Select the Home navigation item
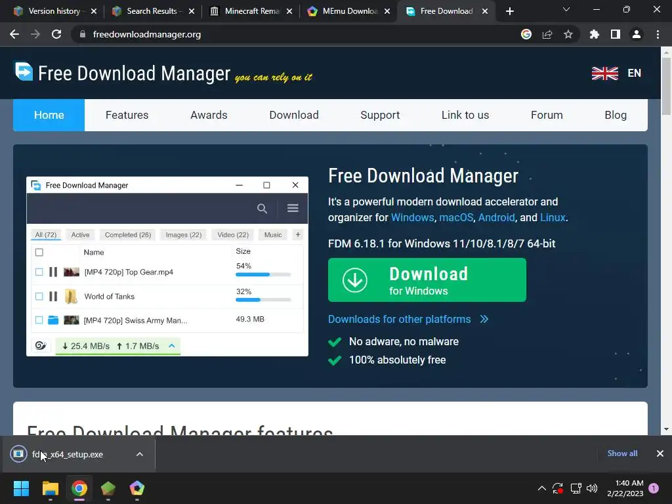Screen dimensions: 672x504 [x=49, y=115]
